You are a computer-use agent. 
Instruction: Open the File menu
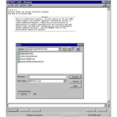(12, 5)
